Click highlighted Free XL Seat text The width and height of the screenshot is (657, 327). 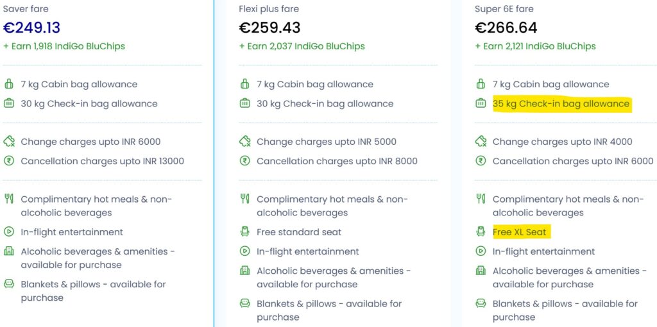pyautogui.click(x=521, y=231)
